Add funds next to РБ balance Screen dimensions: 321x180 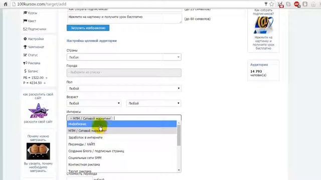tap(47, 78)
